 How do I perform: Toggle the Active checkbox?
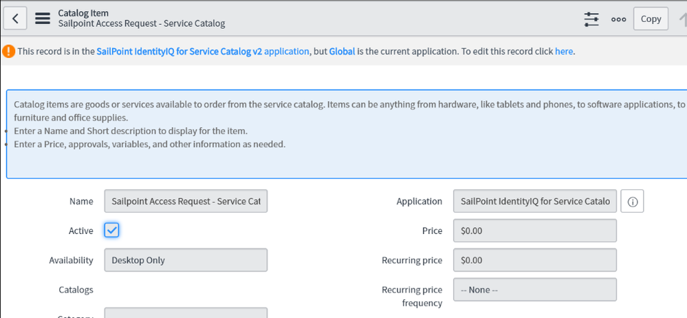pos(112,231)
